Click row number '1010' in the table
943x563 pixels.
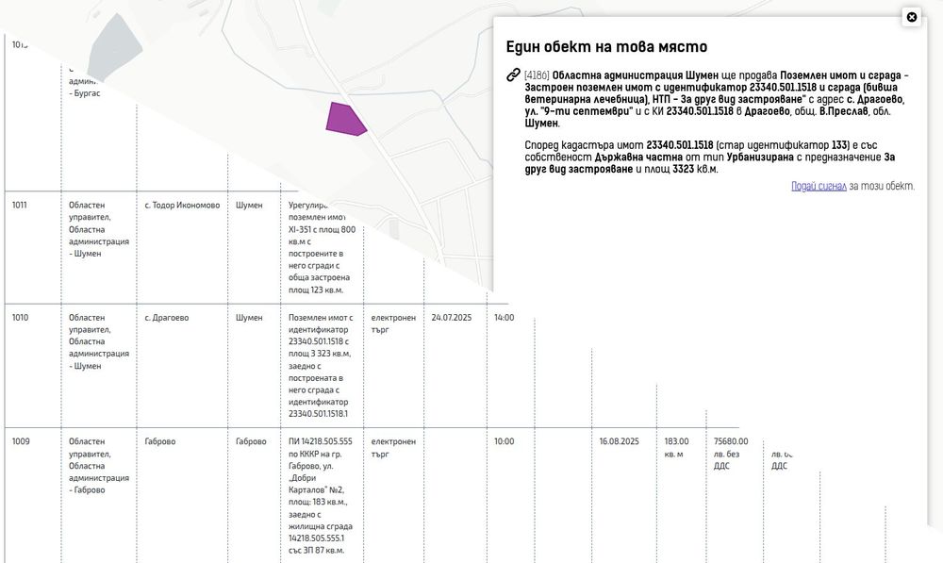point(20,318)
